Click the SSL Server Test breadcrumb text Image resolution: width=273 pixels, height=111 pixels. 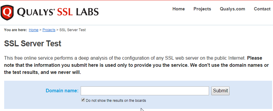click(x=73, y=30)
